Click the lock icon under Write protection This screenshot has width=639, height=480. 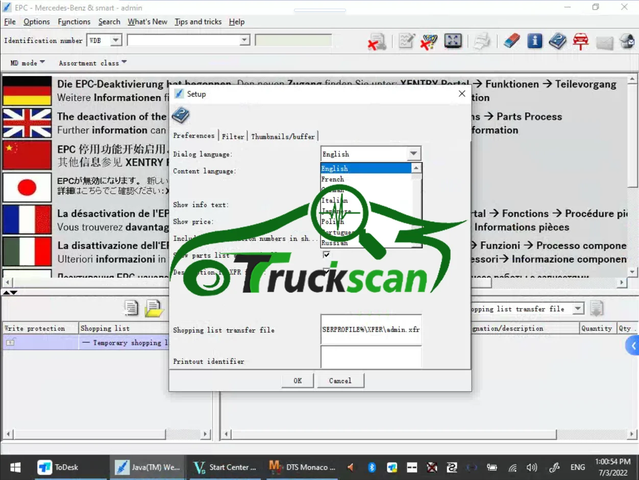pyautogui.click(x=10, y=343)
